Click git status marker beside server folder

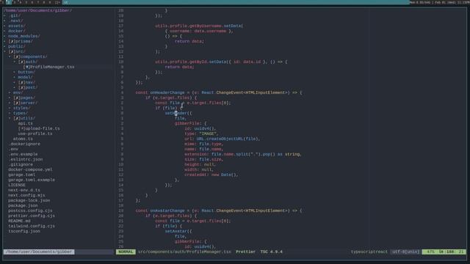16,103
